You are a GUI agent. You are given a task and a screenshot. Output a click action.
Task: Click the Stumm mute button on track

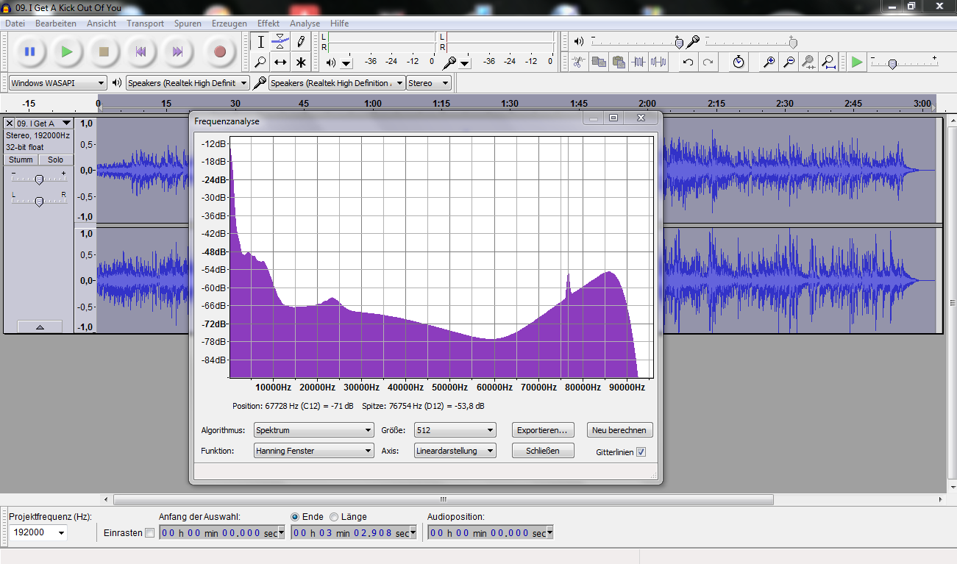point(21,160)
